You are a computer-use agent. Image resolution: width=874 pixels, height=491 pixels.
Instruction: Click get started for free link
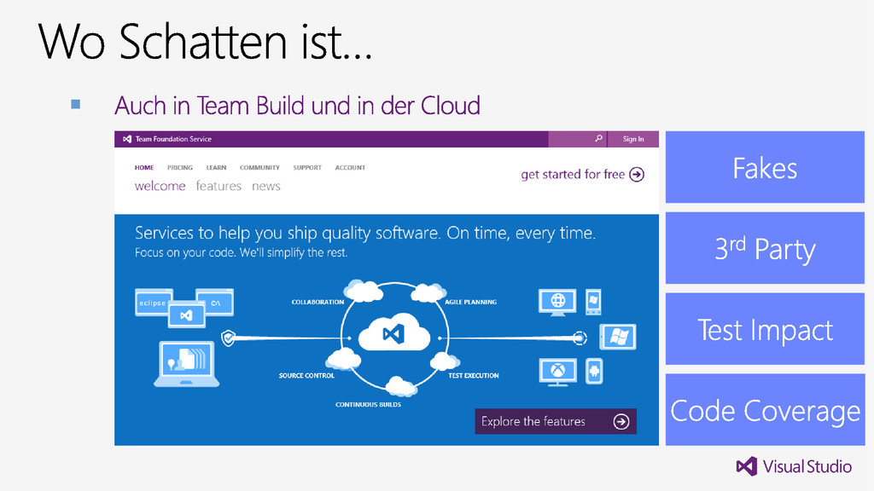(x=573, y=174)
